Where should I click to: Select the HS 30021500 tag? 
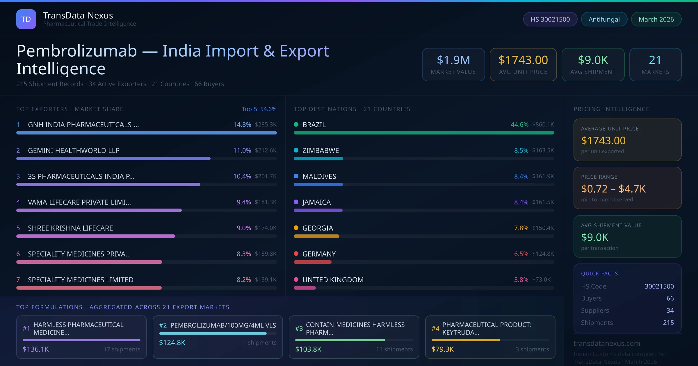(550, 19)
